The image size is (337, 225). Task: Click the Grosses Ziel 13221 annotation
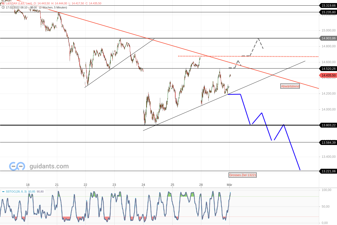click(242, 175)
